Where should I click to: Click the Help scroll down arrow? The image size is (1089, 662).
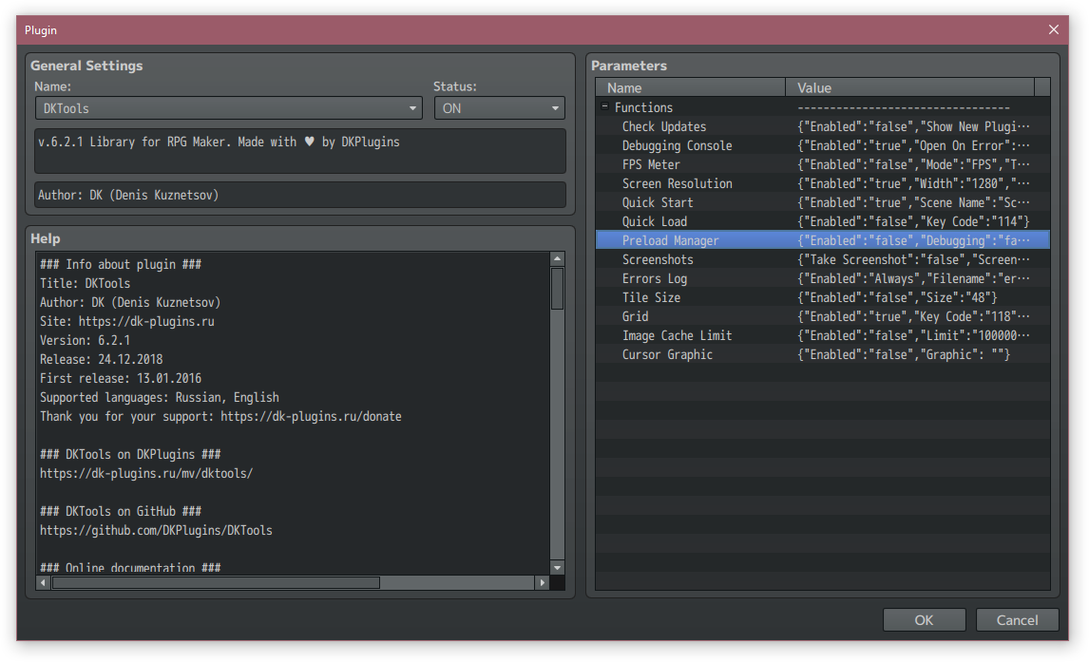coord(557,568)
